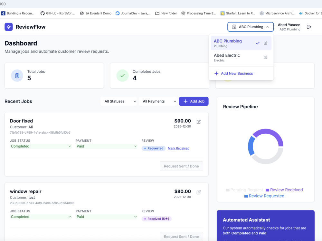Edit the window repair job

pos(199,192)
